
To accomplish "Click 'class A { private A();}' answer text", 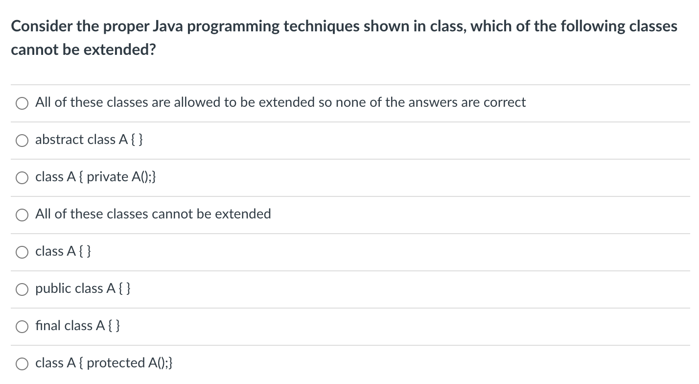I will tap(95, 177).
